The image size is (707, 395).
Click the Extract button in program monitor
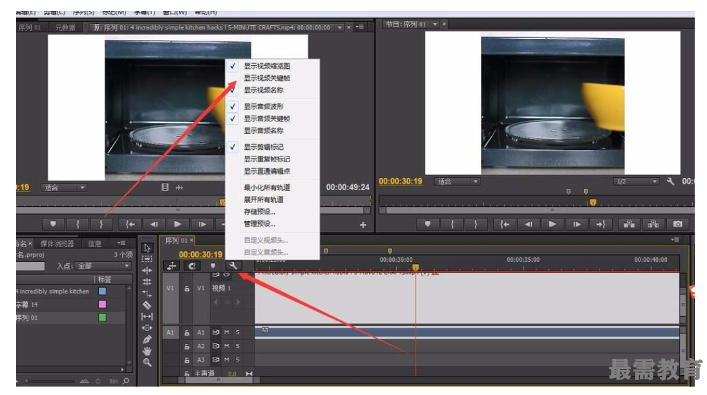(653, 224)
